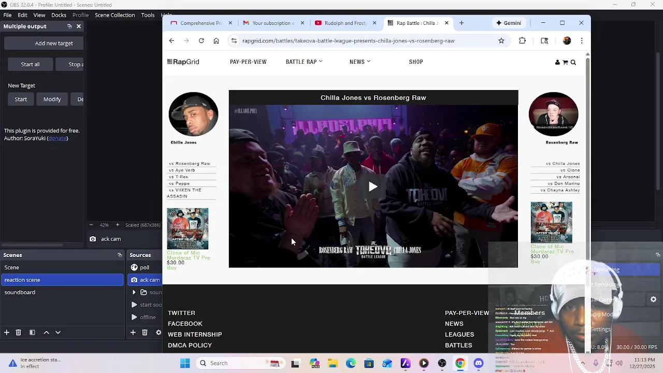Open the TWITTER footer link
The image size is (663, 373).
tap(181, 313)
